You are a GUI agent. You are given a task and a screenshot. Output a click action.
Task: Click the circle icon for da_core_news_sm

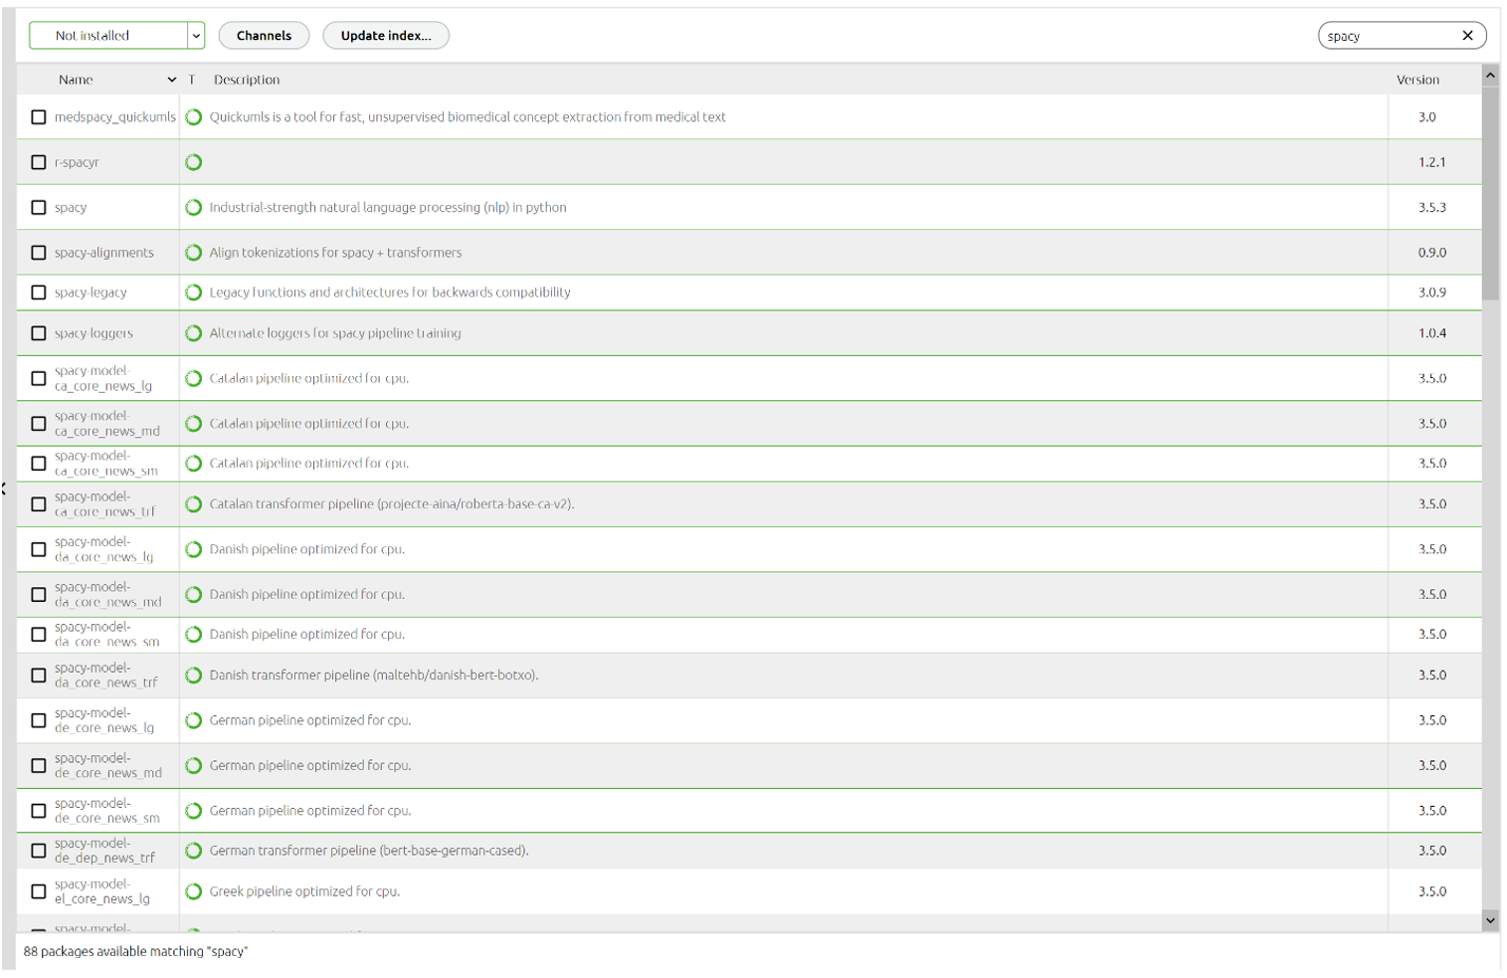coord(194,635)
